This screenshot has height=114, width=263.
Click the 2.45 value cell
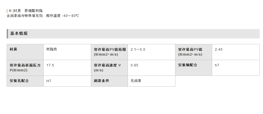click(236, 52)
